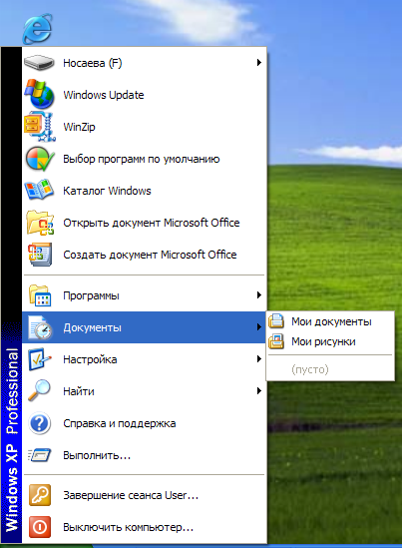Open Мои документы in the submenu

[330, 321]
